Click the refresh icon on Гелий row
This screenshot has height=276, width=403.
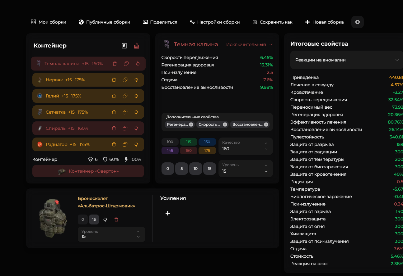136,96
